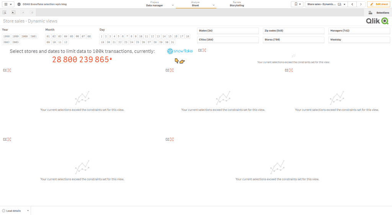The height and width of the screenshot is (215, 392).
Task: Toggle year 1998 filter value
Action: pos(7,36)
